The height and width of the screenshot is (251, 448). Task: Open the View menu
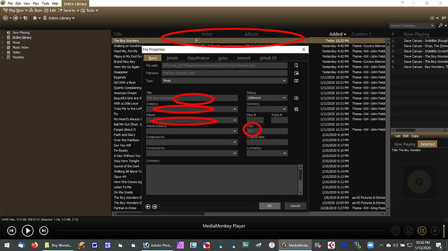tap(27, 3)
